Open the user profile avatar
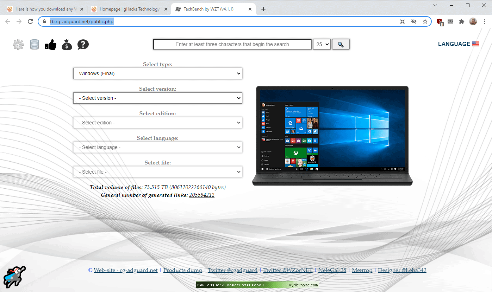 (x=473, y=21)
